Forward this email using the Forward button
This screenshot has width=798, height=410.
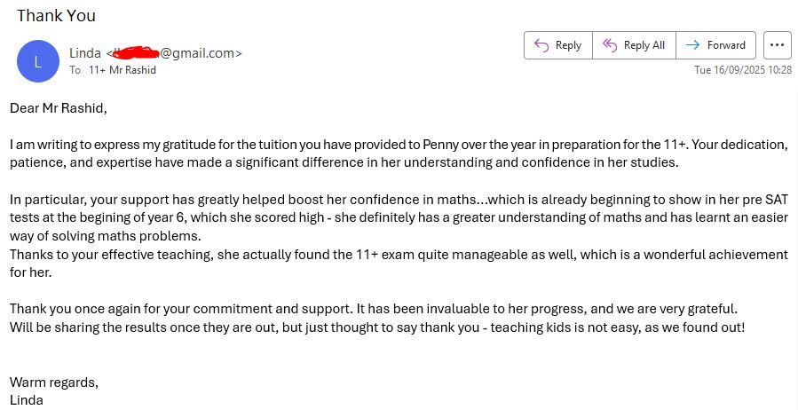point(715,45)
